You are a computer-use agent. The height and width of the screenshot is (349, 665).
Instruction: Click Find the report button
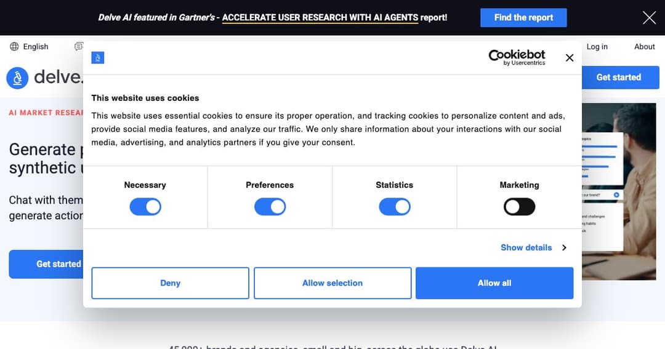tap(523, 17)
